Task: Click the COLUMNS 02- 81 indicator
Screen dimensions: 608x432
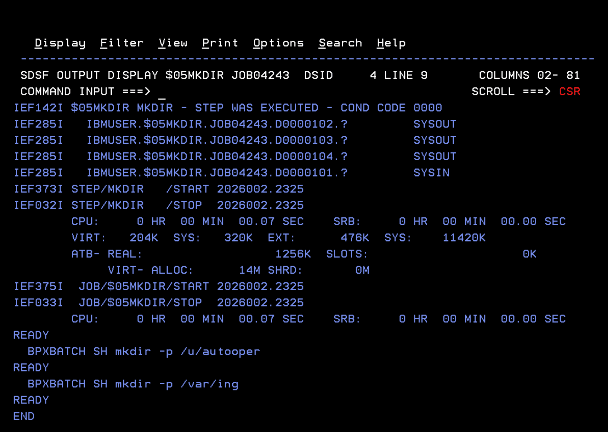Action: pyautogui.click(x=530, y=75)
